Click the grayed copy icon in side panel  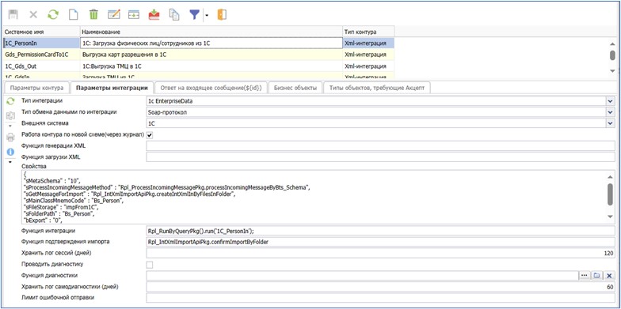coord(11,116)
